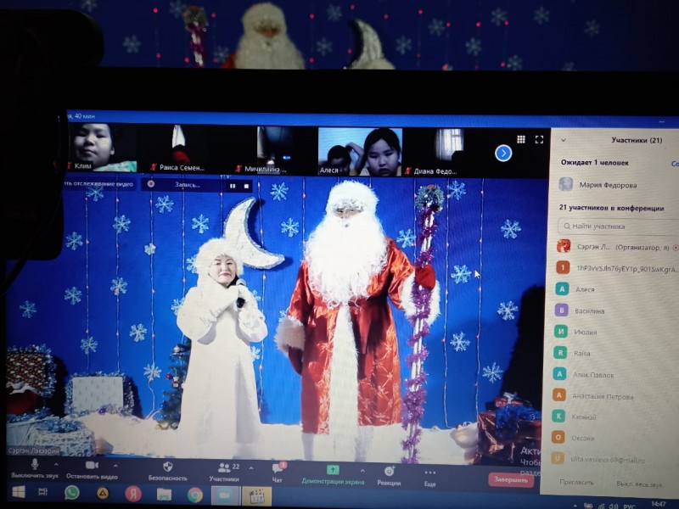Select Алеся video thumbnail

click(360, 152)
